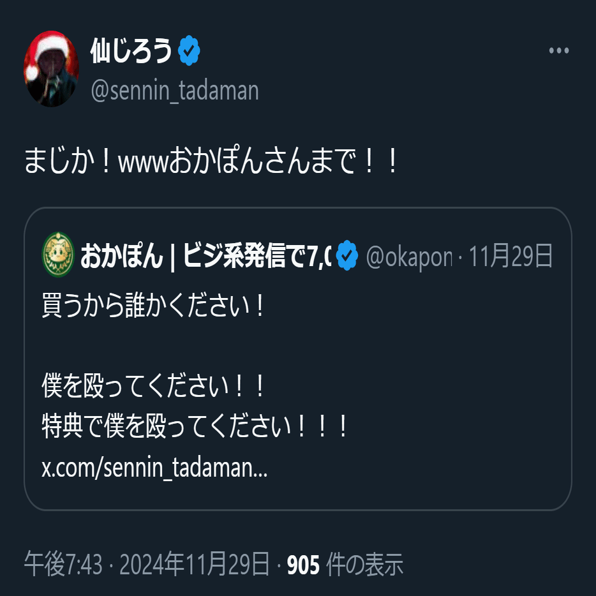Click the 2024年11月29日 post date
The height and width of the screenshot is (596, 596).
195,563
